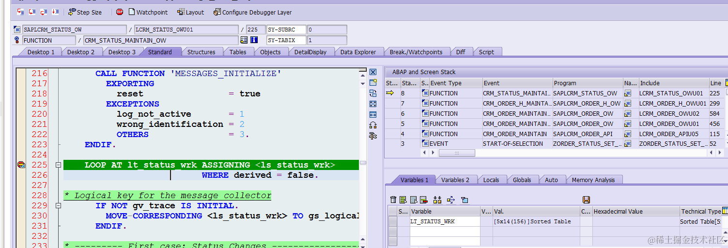
Task: Toggle the breakpoint marker on line 225
Action: [21, 165]
